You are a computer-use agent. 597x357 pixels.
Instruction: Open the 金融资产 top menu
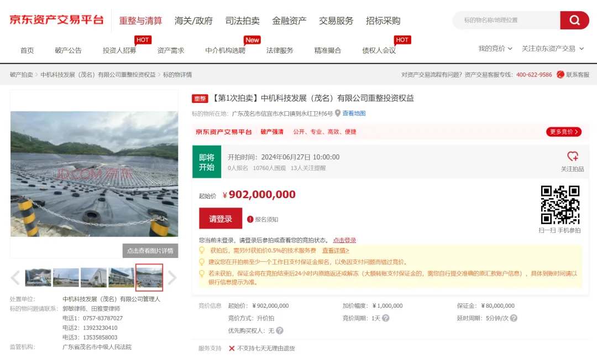tap(289, 20)
